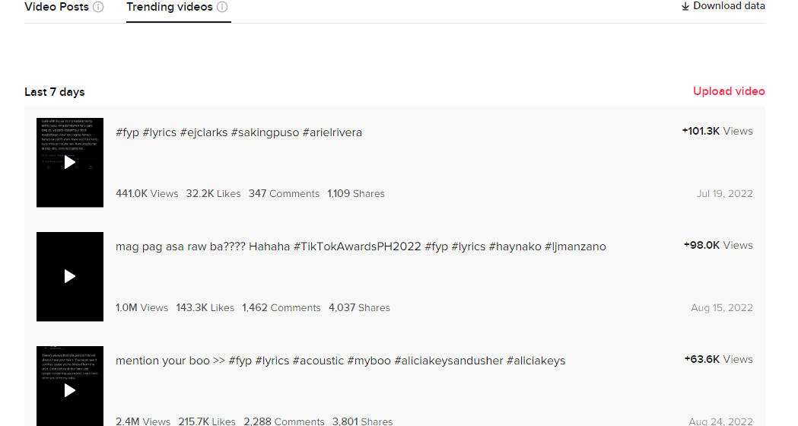
Task: Open the Trending videos info icon
Action: point(222,7)
